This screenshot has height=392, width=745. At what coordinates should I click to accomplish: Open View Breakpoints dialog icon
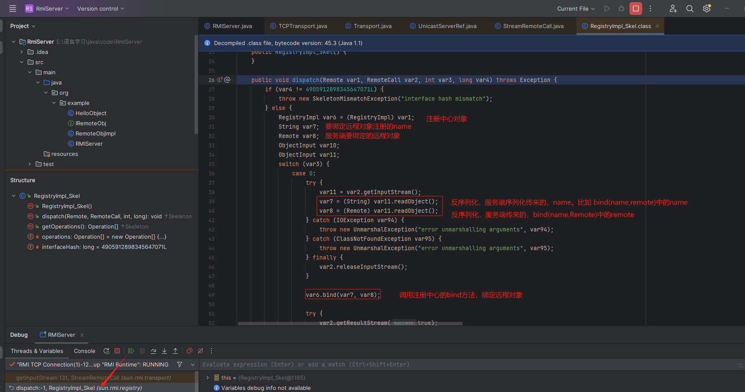189,351
